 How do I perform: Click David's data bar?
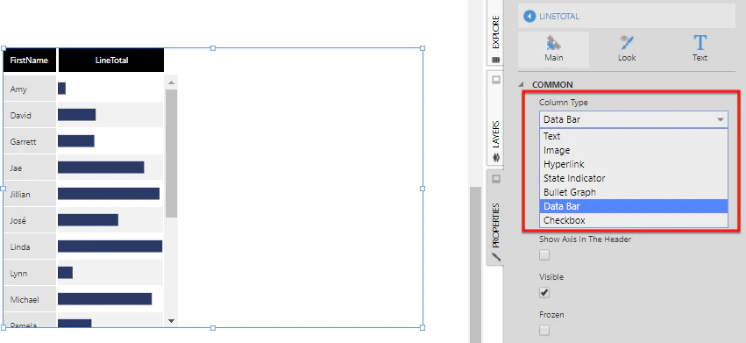[x=76, y=114]
